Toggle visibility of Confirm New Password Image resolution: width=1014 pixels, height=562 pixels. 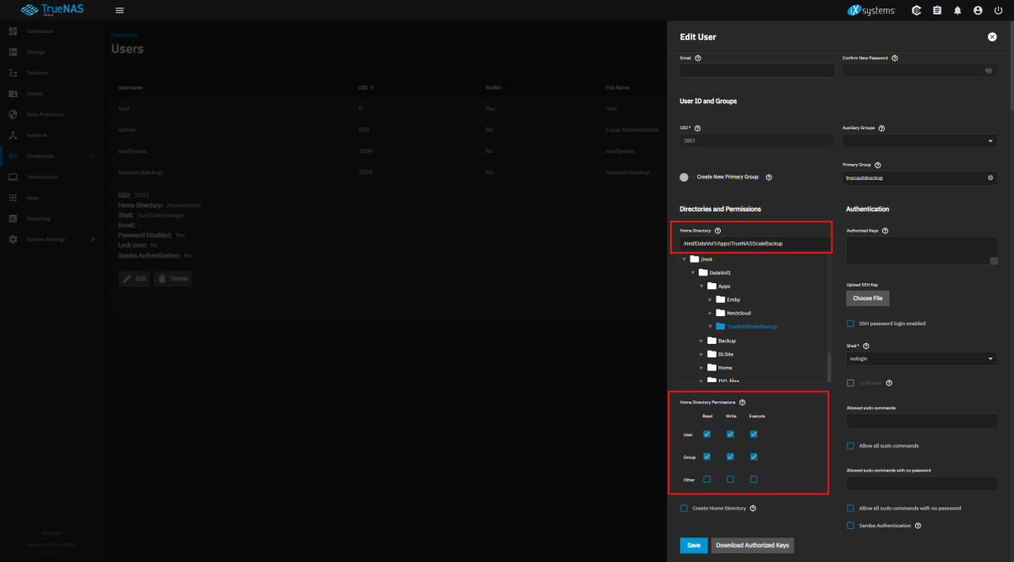pos(989,71)
